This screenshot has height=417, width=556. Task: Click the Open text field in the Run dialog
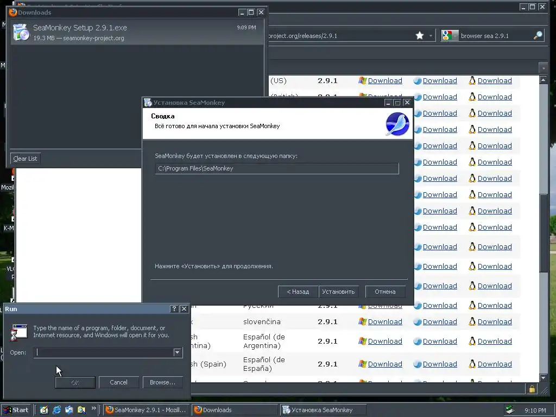pos(104,352)
